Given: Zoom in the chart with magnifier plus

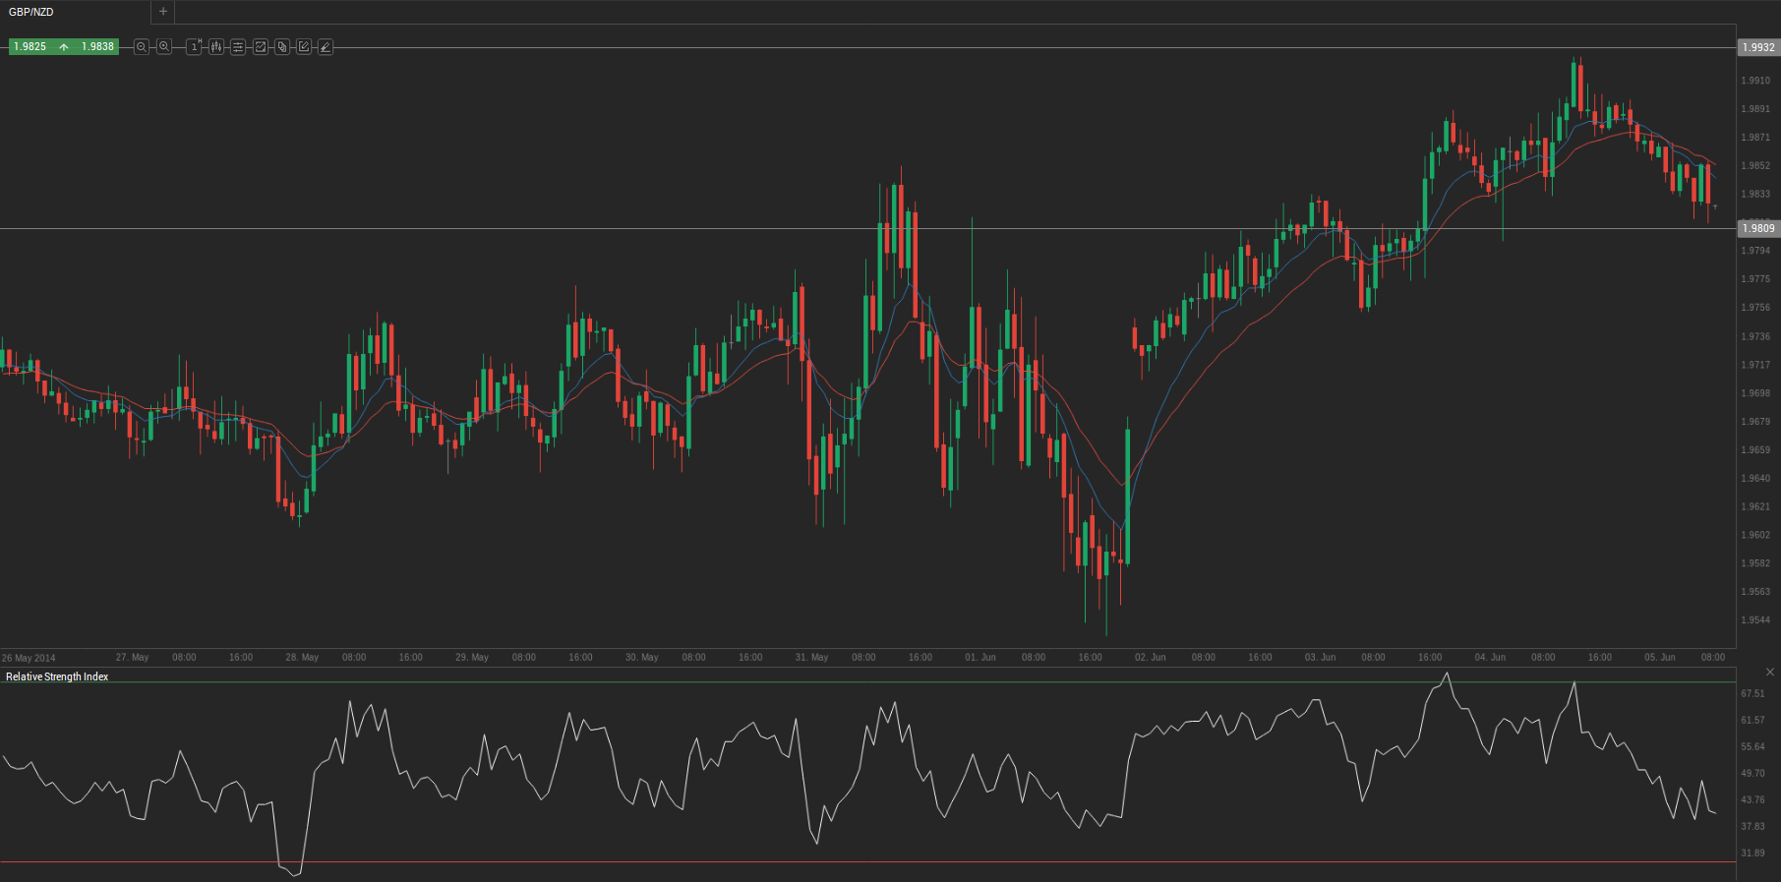Looking at the screenshot, I should (164, 47).
